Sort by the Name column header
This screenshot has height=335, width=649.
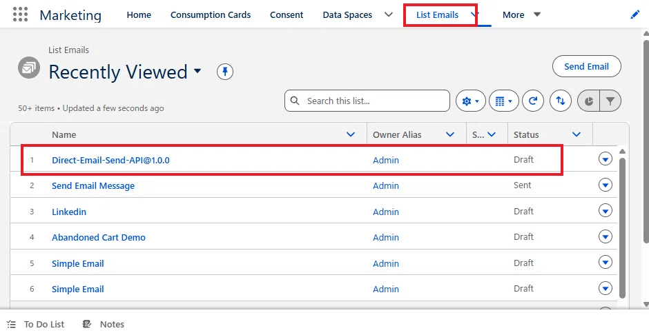64,134
